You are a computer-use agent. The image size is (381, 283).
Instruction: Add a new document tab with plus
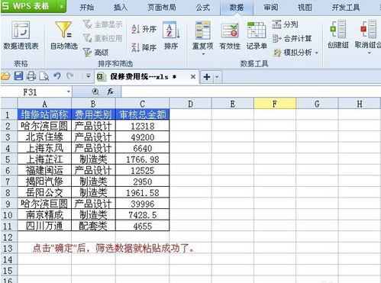click(x=207, y=77)
